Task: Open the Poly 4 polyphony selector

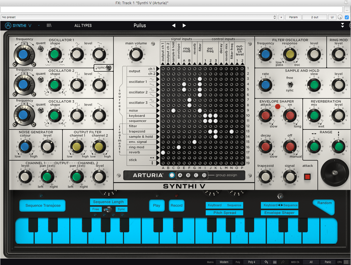Action: [252, 262]
